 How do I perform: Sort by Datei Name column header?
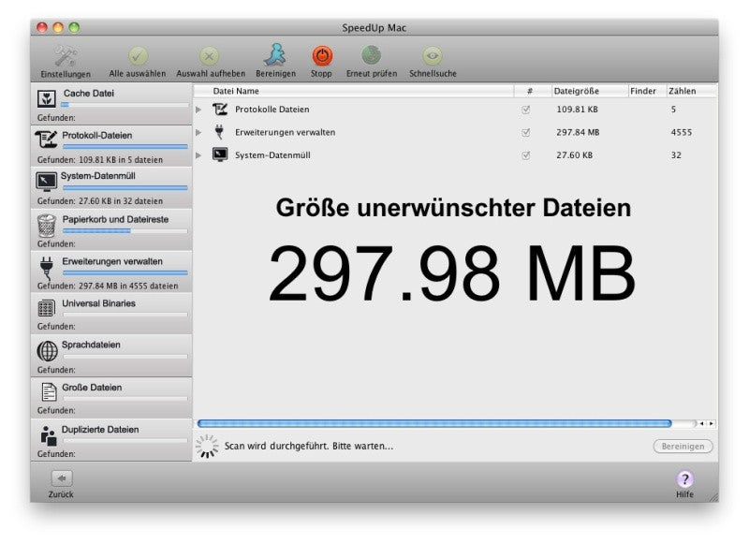(354, 91)
